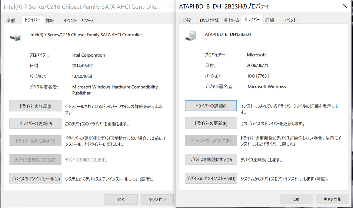Image resolution: width=353 pixels, height=208 pixels.
Task: Click キャンセル in Intel controller window
Action: coord(157,200)
